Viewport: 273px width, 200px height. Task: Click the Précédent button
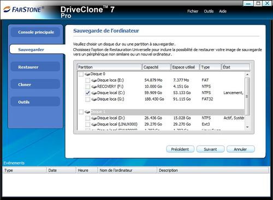pyautogui.click(x=180, y=149)
